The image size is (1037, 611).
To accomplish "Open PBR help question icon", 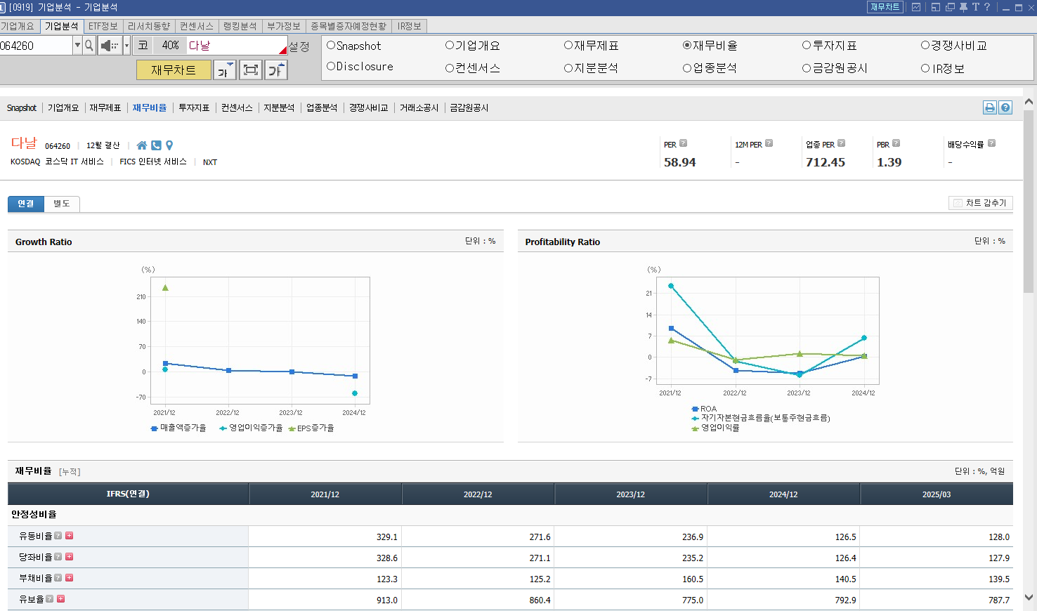I will coord(896,143).
